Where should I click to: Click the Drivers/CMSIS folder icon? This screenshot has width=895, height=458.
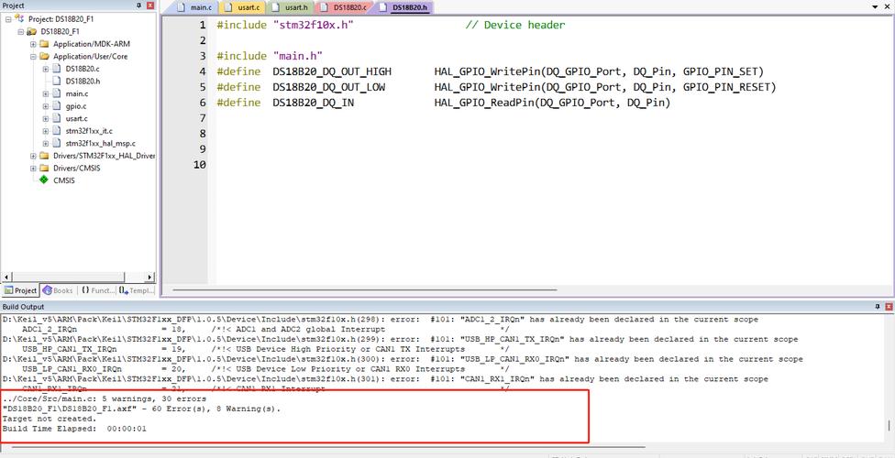click(x=44, y=169)
